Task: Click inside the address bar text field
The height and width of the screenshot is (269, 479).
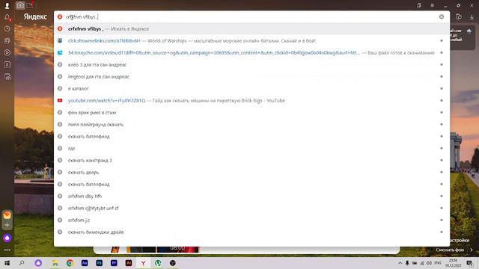Action: [251, 16]
